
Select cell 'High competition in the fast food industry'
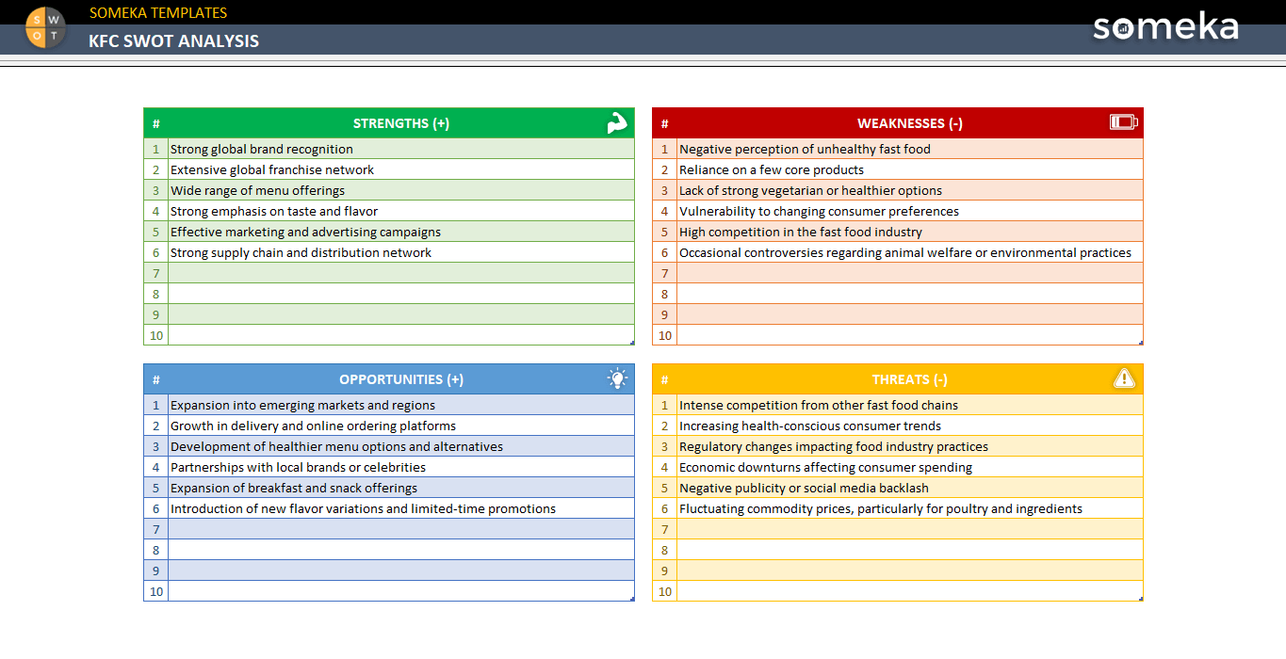click(910, 232)
